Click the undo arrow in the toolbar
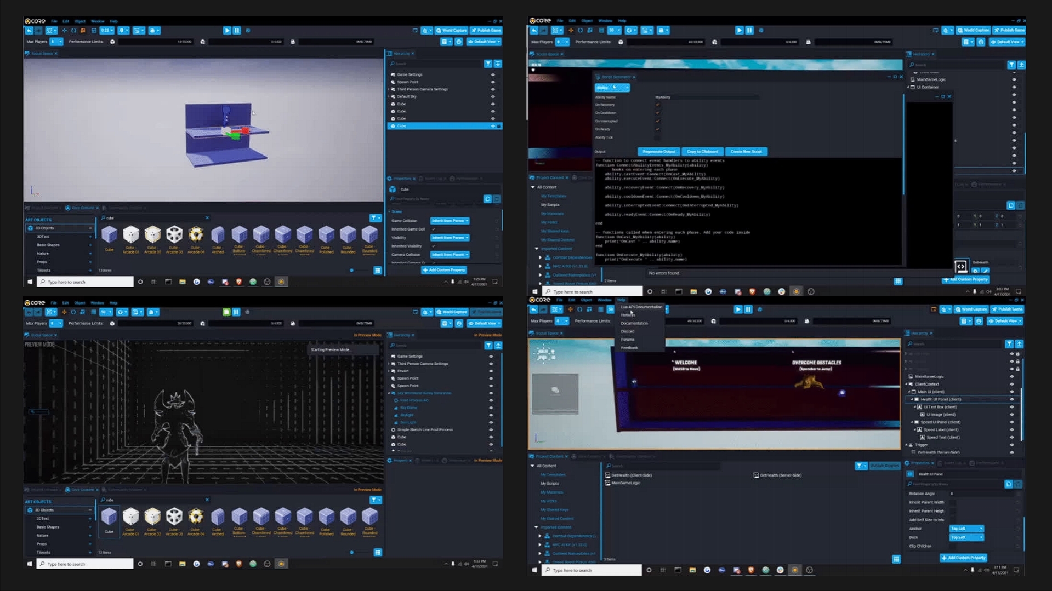This screenshot has width=1052, height=591. pos(29,31)
